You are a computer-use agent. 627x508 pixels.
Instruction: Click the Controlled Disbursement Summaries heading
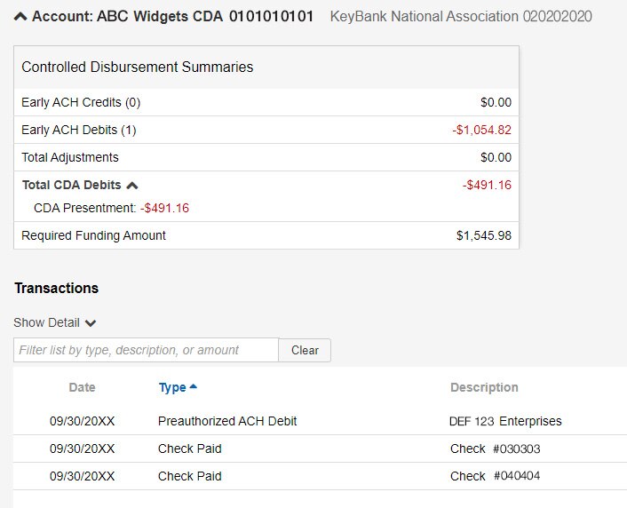(138, 67)
